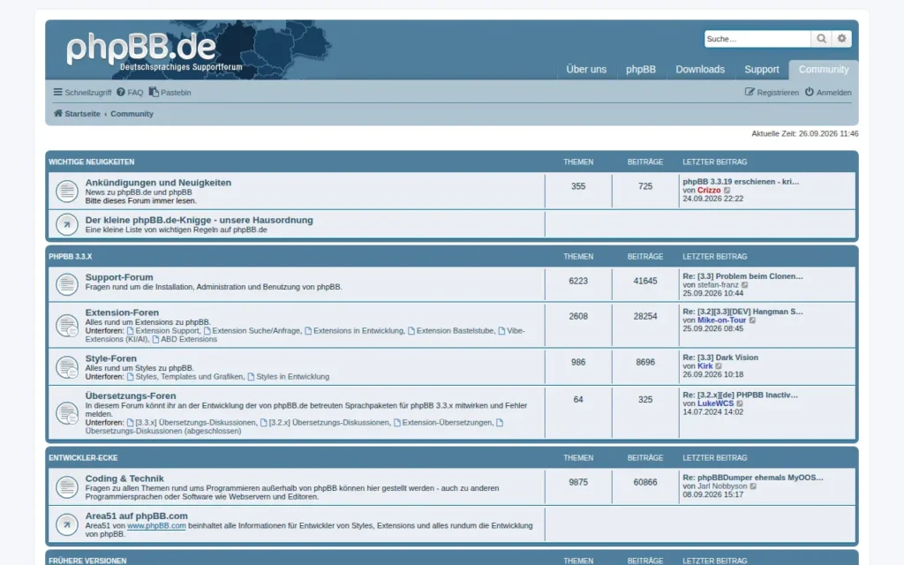This screenshot has height=565, width=904.
Task: Jump to latest post icon after Crizzo
Action: pyautogui.click(x=727, y=191)
